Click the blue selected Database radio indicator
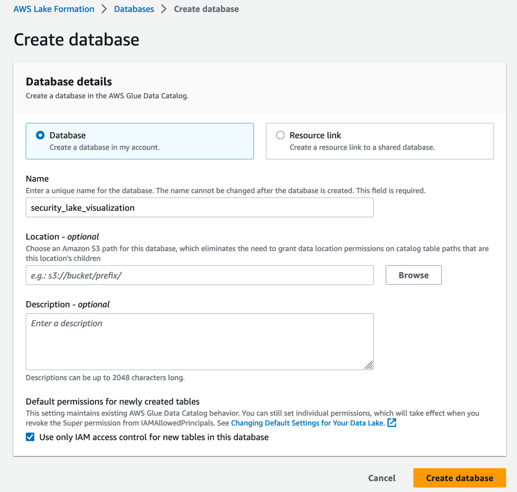 40,135
